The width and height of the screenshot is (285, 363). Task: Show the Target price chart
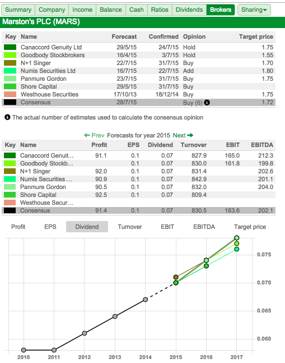pyautogui.click(x=250, y=227)
